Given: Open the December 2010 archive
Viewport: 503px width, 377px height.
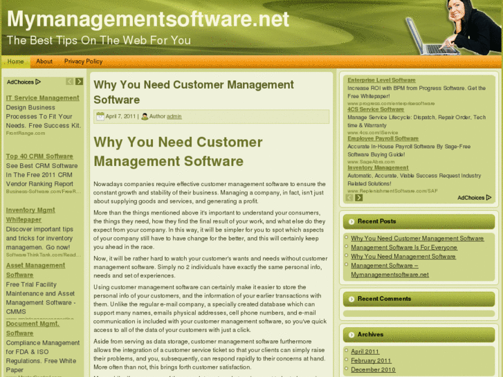Looking at the screenshot, I should click(373, 369).
